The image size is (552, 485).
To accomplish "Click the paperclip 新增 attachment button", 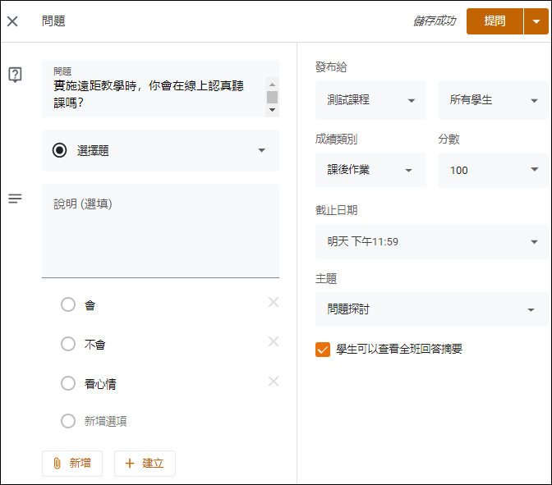I will 72,464.
